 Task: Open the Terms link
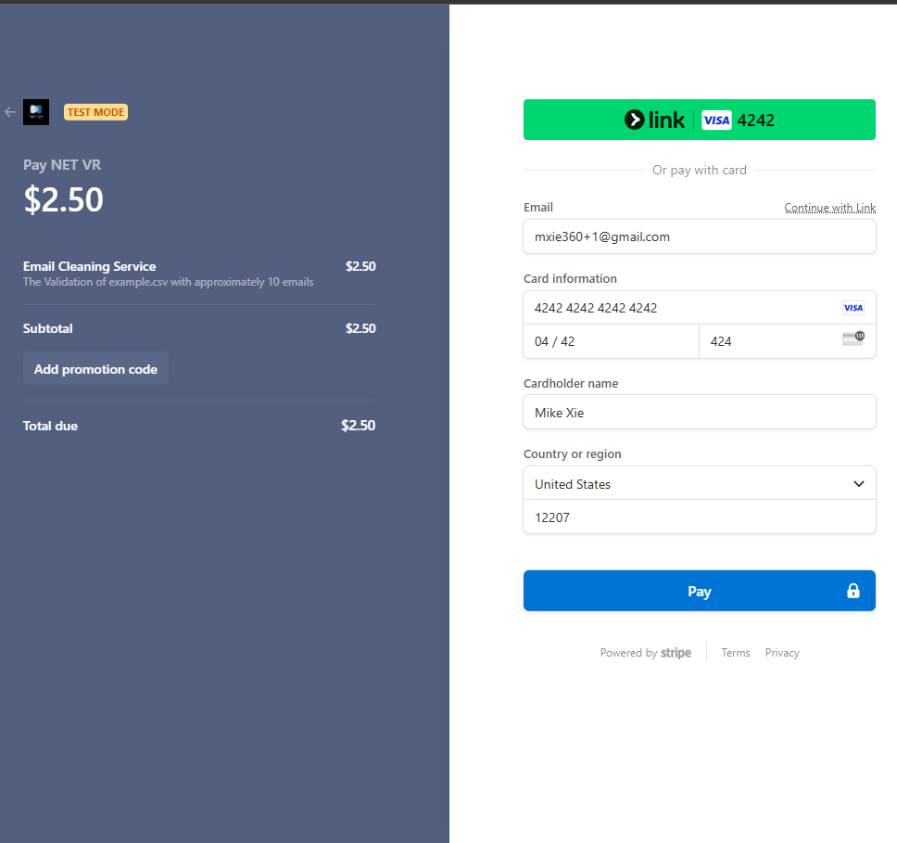tap(735, 653)
